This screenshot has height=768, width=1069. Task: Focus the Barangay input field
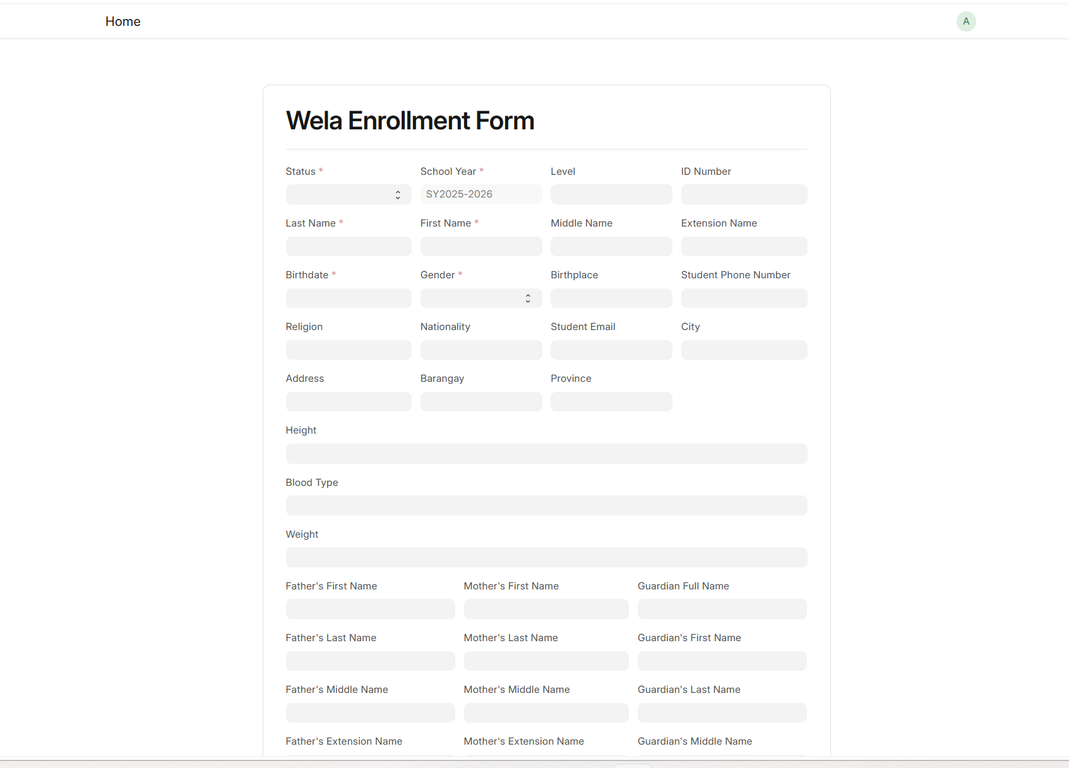pos(481,401)
